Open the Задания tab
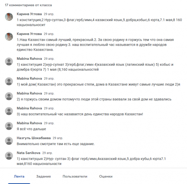187x184 pixels. [43, 176]
